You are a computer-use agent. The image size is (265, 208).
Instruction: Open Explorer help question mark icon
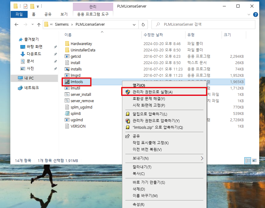pyautogui.click(x=256, y=15)
